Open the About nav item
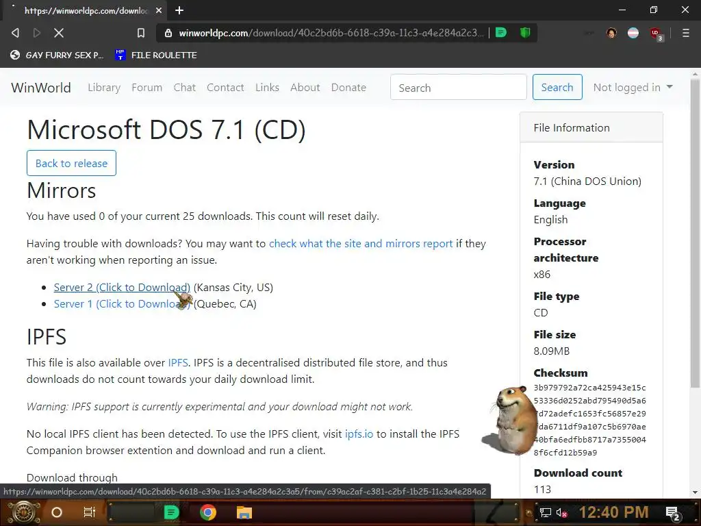701x526 pixels. [305, 87]
